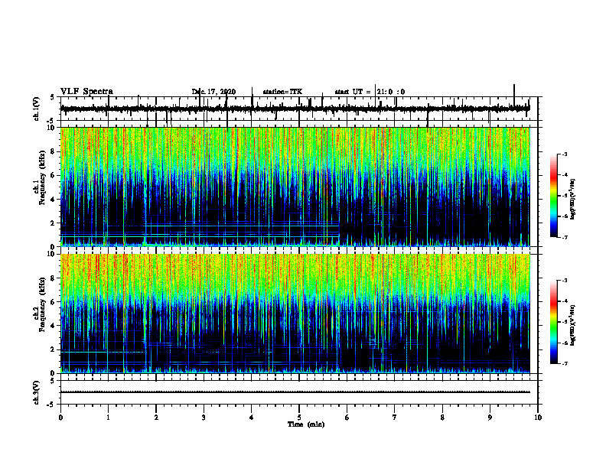The width and height of the screenshot is (606, 468).
Task: Click the "VLF Spectra" plot title
Action: coord(86,91)
